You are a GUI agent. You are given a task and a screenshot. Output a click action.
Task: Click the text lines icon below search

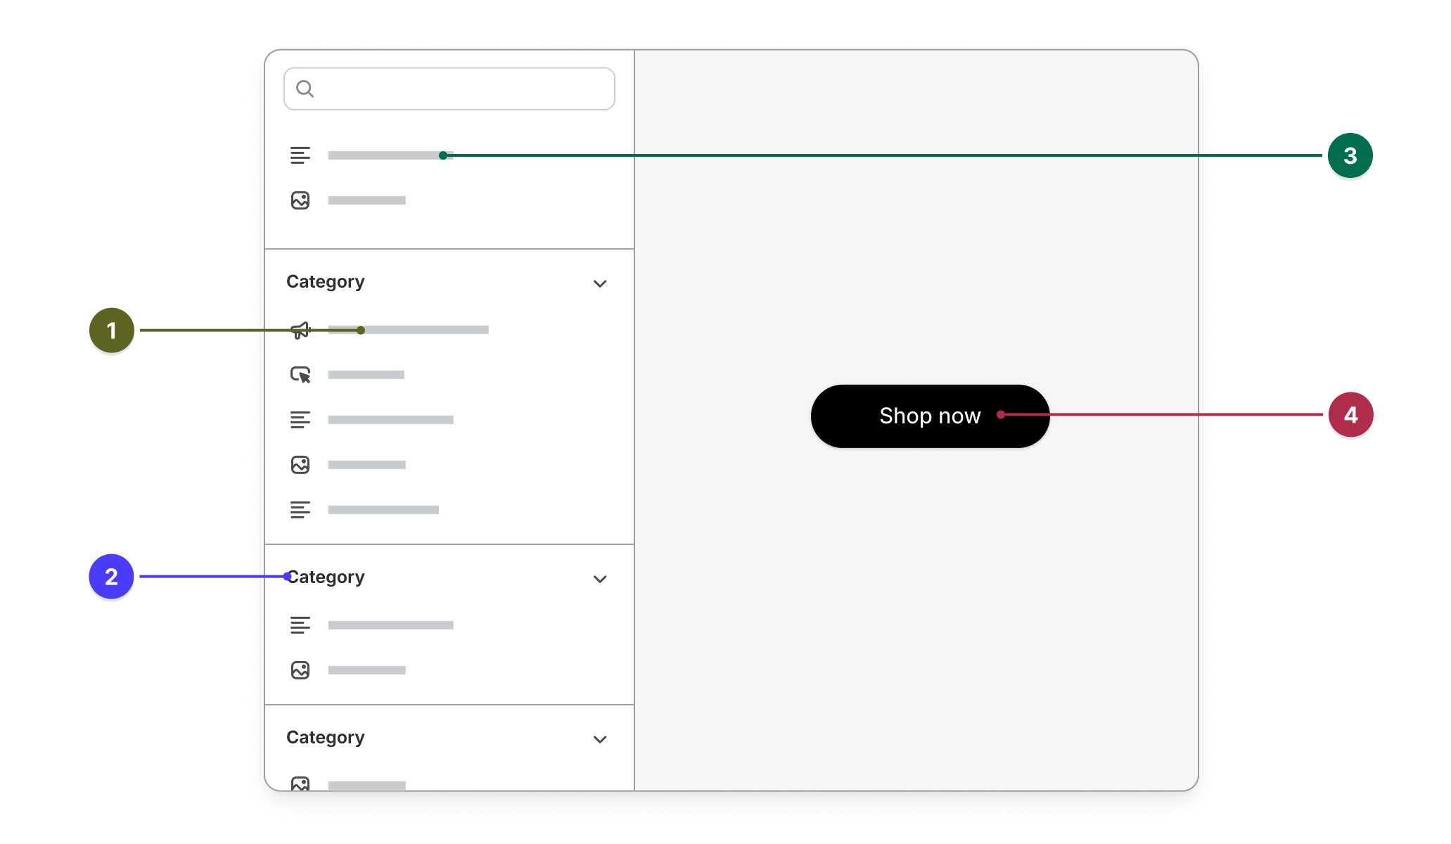tap(300, 155)
